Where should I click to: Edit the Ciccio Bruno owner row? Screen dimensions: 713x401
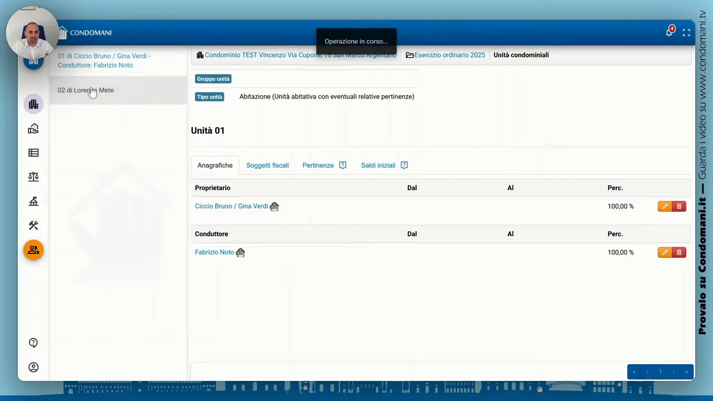pos(665,206)
